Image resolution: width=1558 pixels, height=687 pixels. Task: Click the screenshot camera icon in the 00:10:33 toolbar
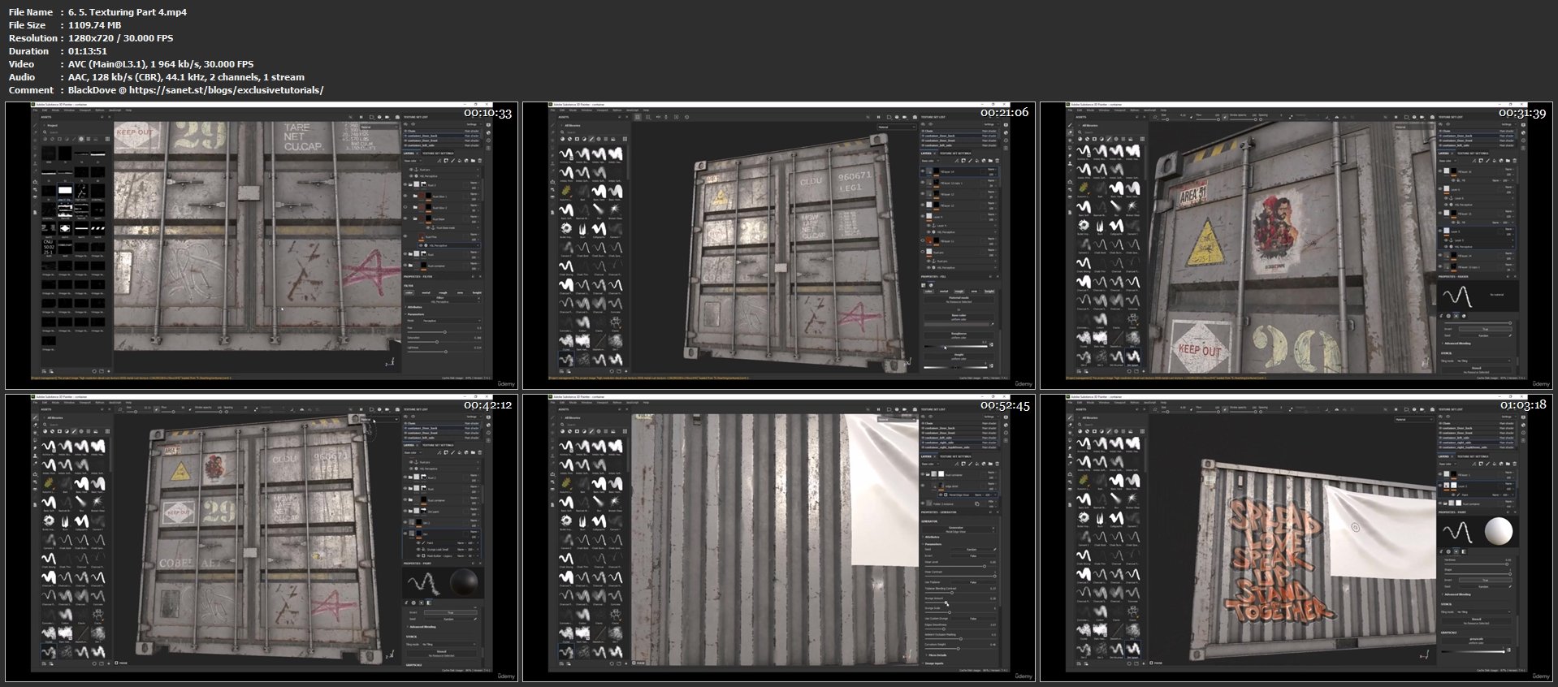tap(397, 117)
